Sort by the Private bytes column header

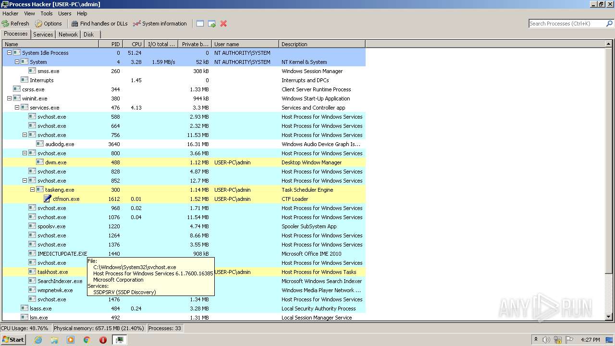(x=195, y=44)
